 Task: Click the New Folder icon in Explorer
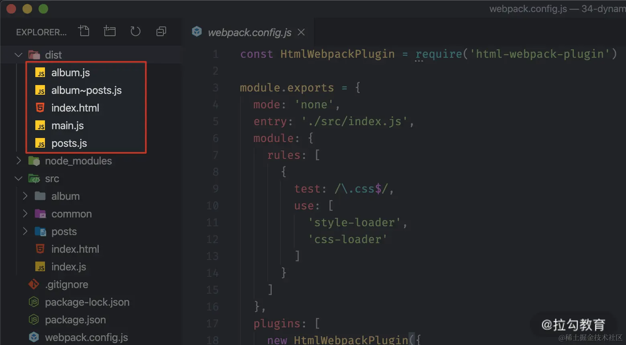tap(110, 31)
